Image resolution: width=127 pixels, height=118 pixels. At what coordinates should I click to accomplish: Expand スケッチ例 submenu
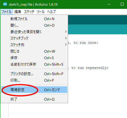coord(34,45)
